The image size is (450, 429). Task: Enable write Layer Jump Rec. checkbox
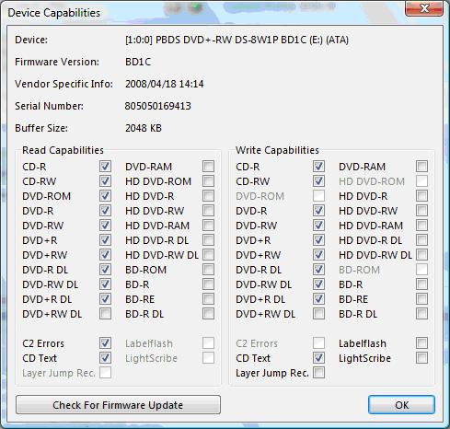[318, 373]
